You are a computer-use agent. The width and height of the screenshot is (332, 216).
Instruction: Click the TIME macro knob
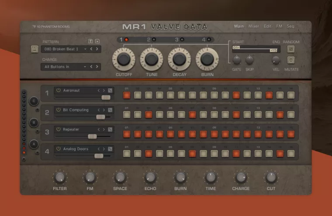(x=211, y=177)
